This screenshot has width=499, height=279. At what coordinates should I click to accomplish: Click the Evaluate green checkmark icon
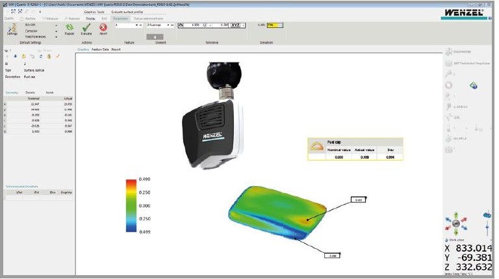86,27
